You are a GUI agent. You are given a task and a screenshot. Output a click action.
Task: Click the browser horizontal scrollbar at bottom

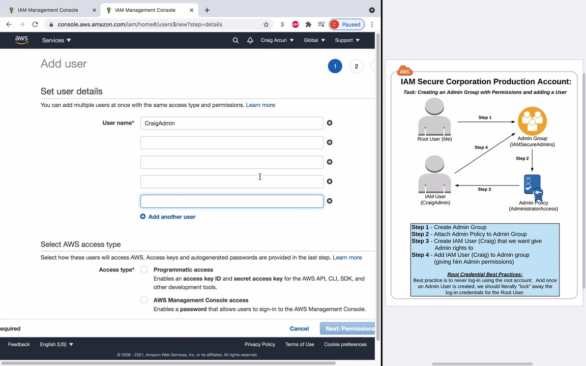tap(168, 363)
